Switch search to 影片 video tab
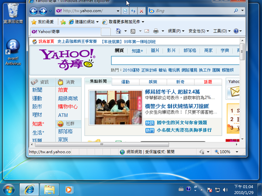This screenshot has width=262, height=196. point(171,51)
